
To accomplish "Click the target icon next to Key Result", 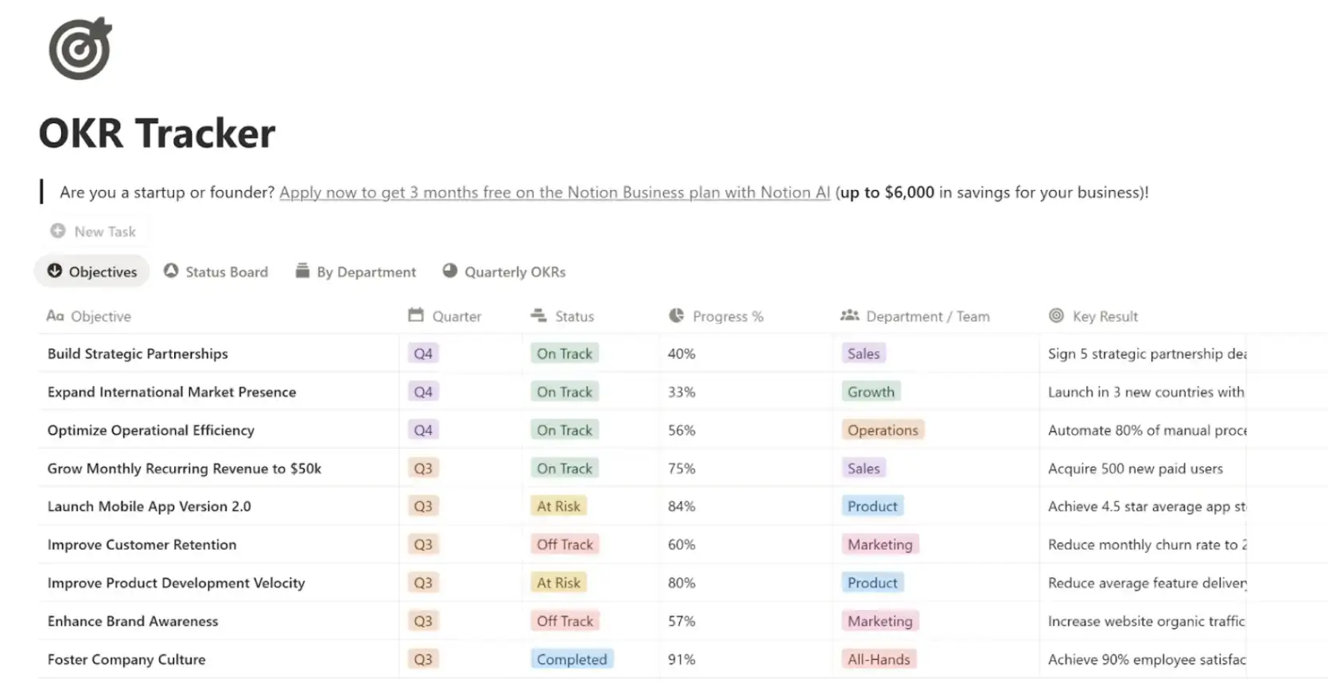I will (x=1055, y=315).
